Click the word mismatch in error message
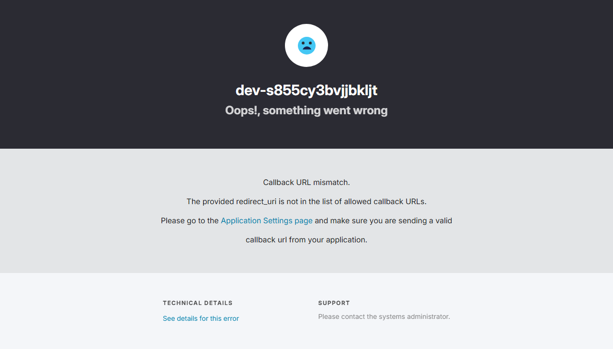Image resolution: width=613 pixels, height=349 pixels. pyautogui.click(x=331, y=182)
